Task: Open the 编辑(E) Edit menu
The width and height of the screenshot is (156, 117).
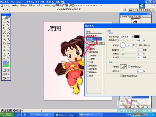Action: click(x=15, y=5)
